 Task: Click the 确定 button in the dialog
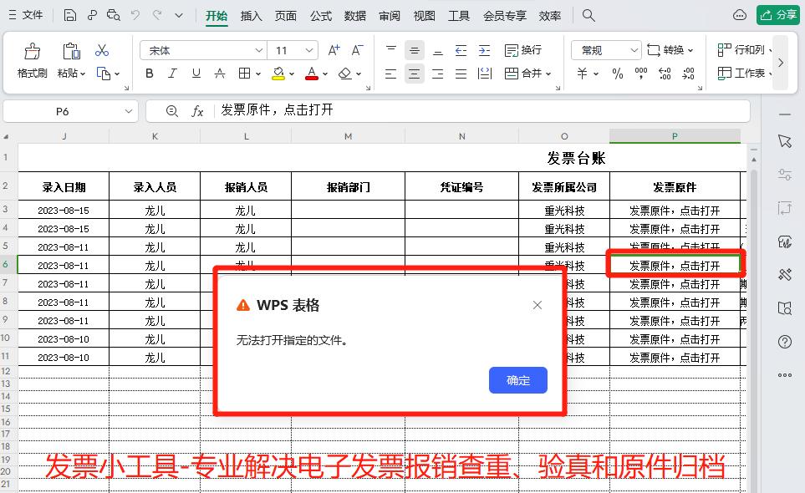click(517, 379)
